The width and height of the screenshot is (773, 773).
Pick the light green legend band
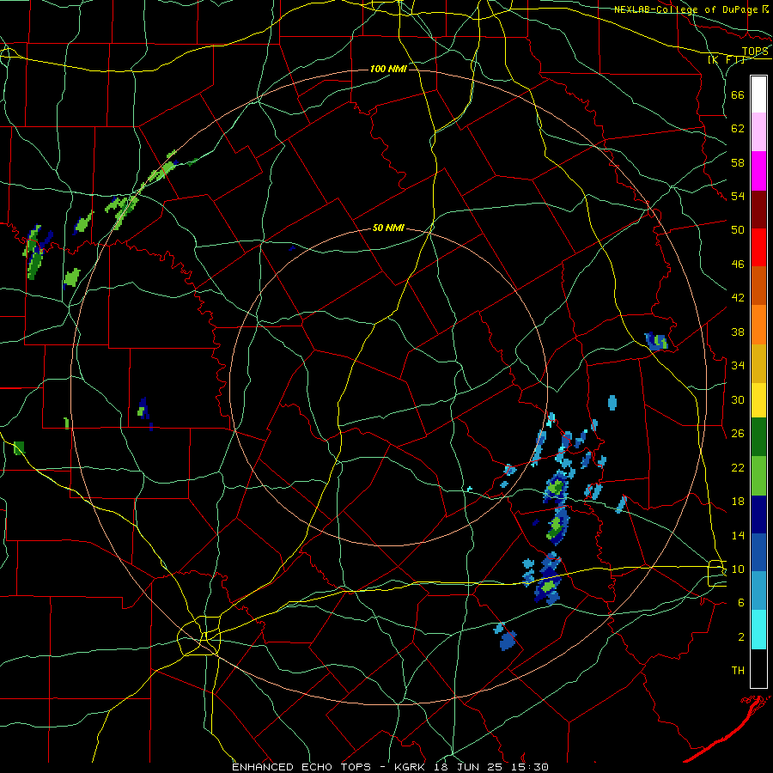(758, 475)
